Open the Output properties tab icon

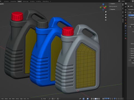click(126, 12)
